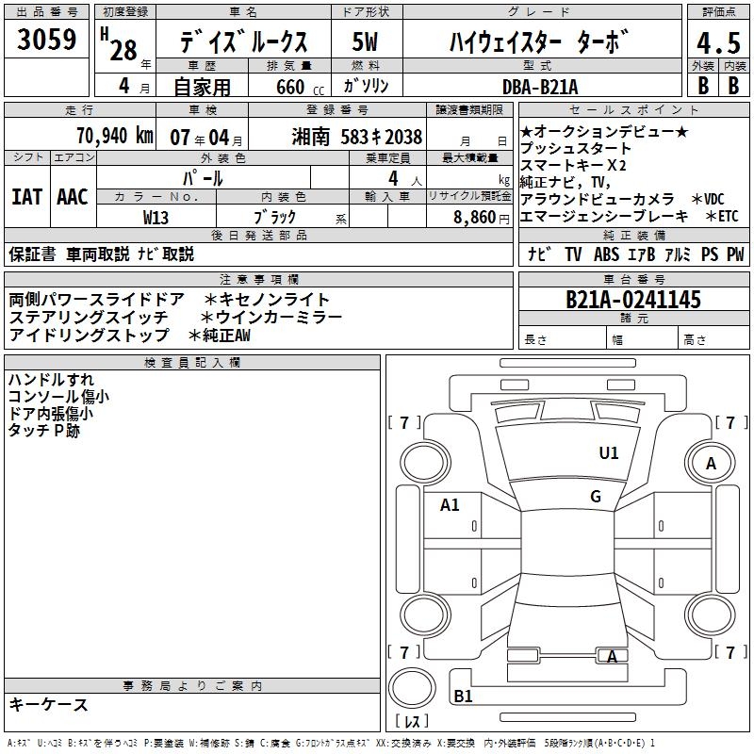Screen dimensions: 754x754
Task: Click the プッシュスタート sales point
Action: click(x=576, y=148)
